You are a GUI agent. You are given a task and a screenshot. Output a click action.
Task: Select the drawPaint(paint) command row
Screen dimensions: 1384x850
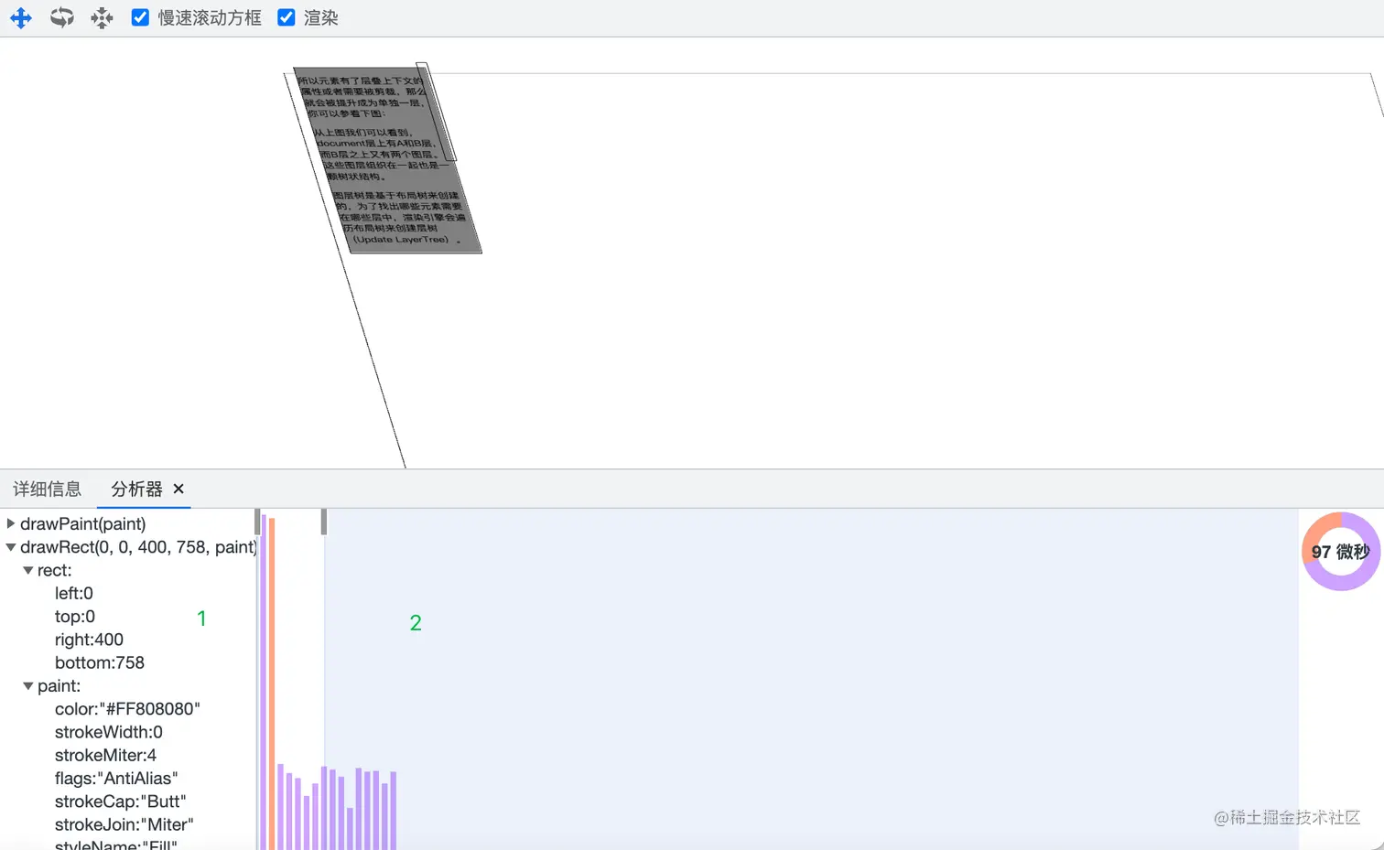(x=83, y=523)
